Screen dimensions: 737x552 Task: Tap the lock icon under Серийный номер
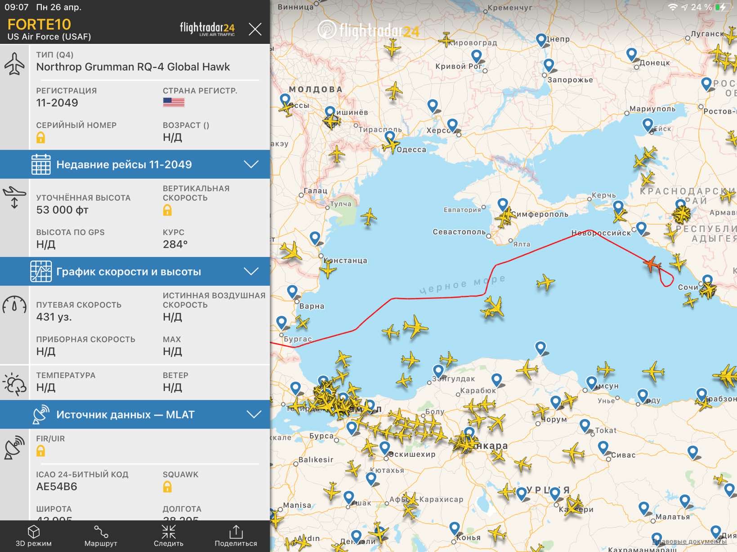tap(40, 137)
